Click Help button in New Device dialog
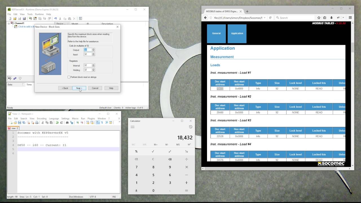 (x=111, y=88)
